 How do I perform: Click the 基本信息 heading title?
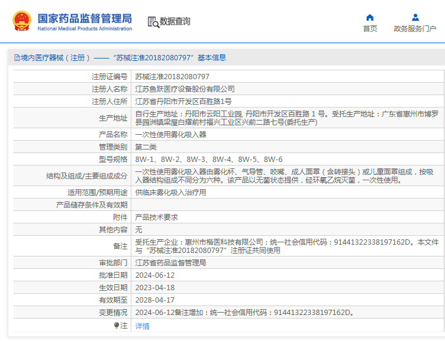[212, 58]
